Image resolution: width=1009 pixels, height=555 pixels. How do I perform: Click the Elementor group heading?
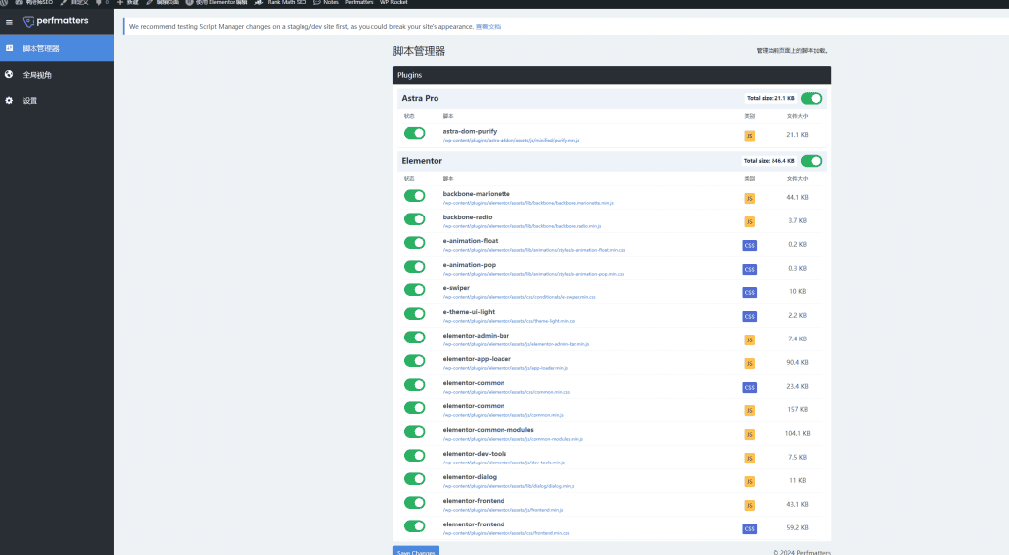pyautogui.click(x=422, y=161)
